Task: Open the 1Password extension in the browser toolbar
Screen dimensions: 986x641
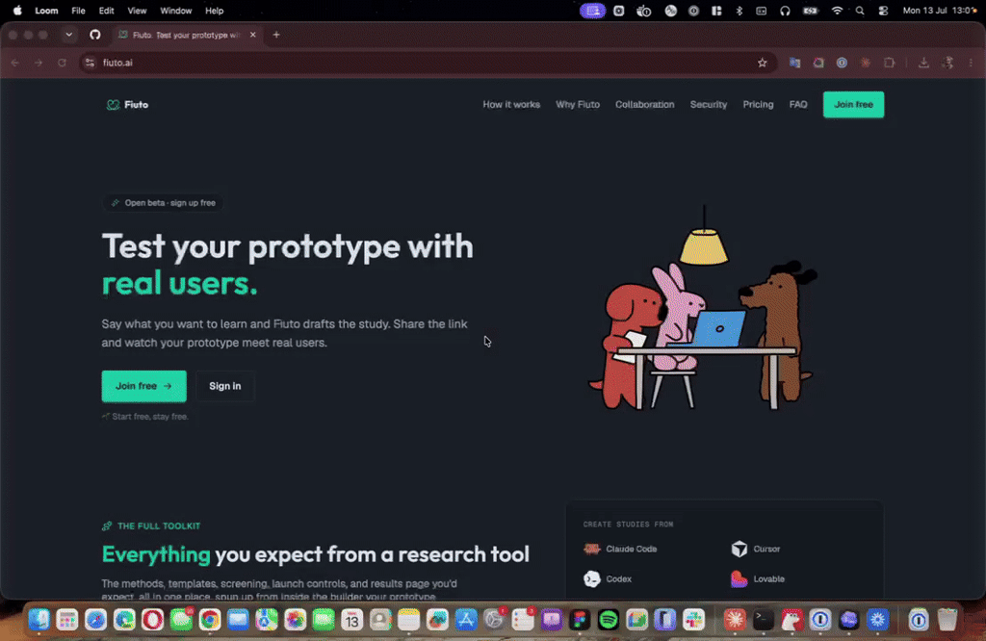Action: point(842,63)
